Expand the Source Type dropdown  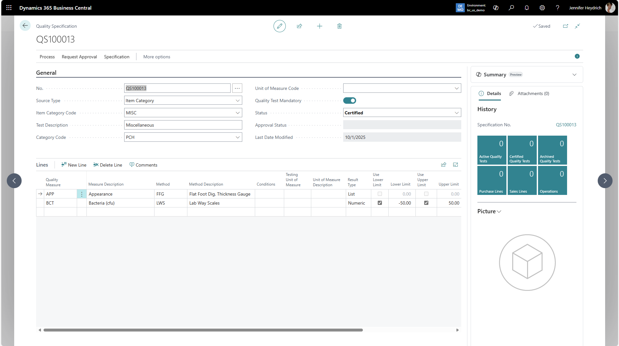pos(237,101)
